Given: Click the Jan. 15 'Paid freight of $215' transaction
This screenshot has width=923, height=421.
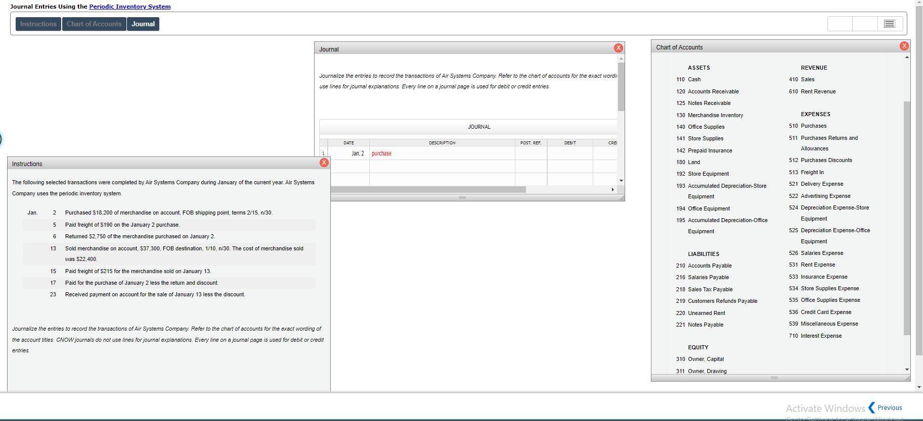Looking at the screenshot, I should [x=138, y=271].
